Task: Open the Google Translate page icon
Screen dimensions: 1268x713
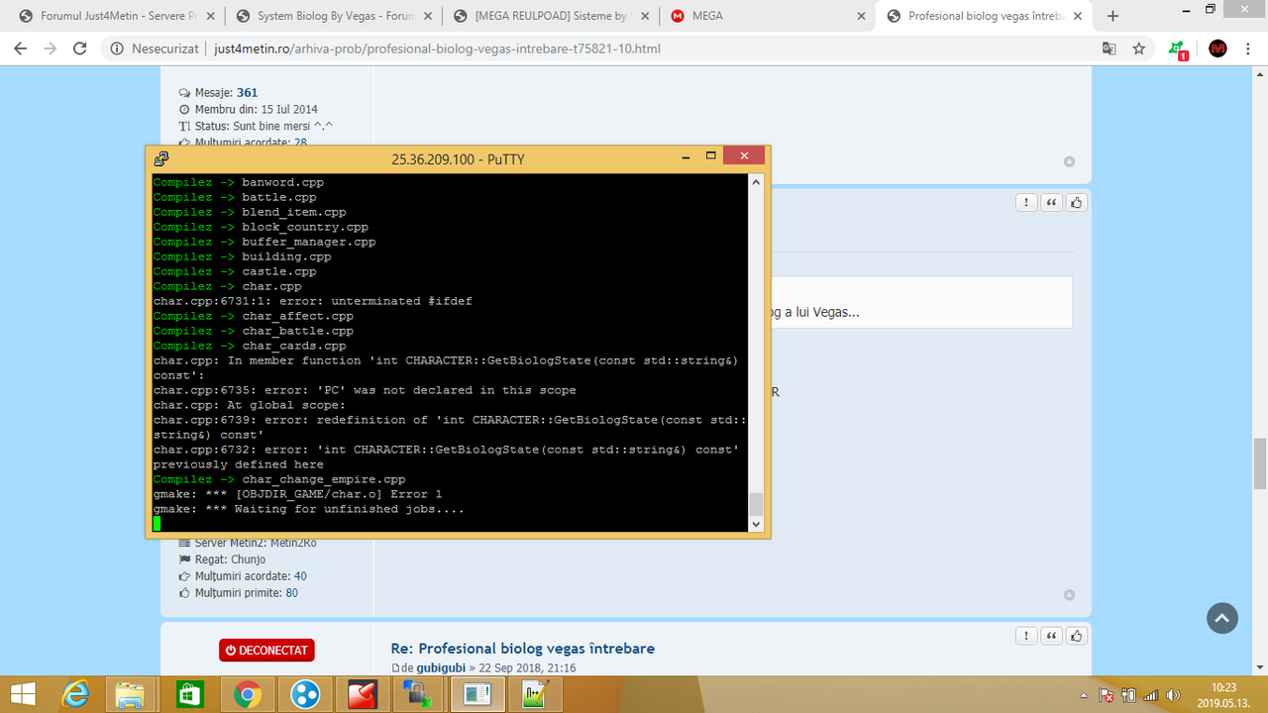Action: [1109, 49]
